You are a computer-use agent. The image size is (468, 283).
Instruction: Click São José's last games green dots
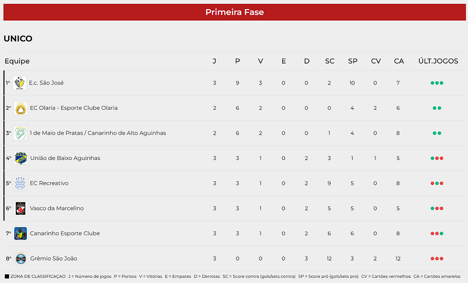tap(437, 83)
